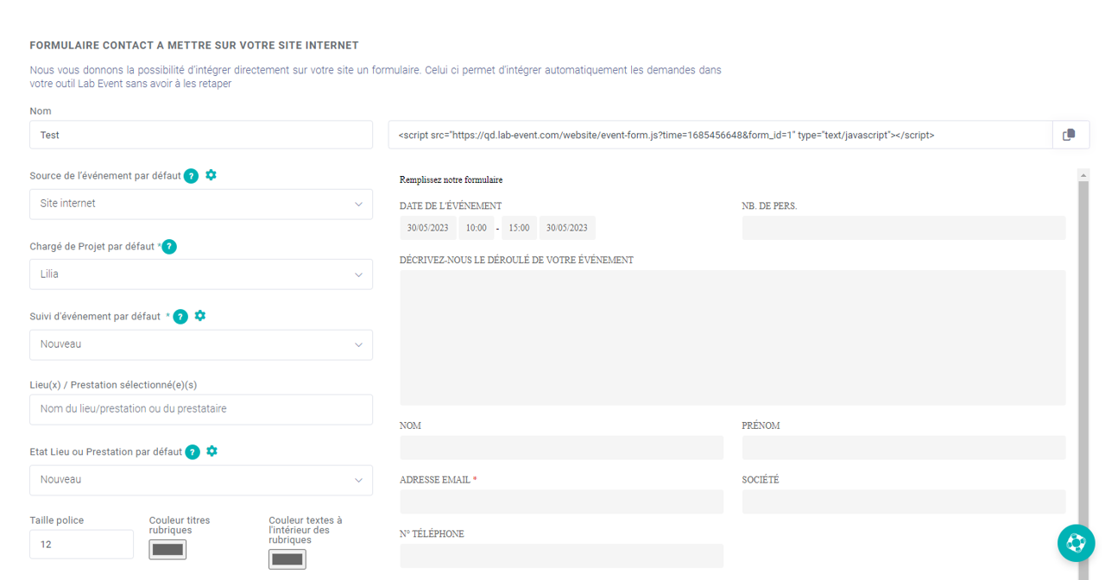
Task: Show help for Suivi d'événement par défaut
Action: pos(180,317)
